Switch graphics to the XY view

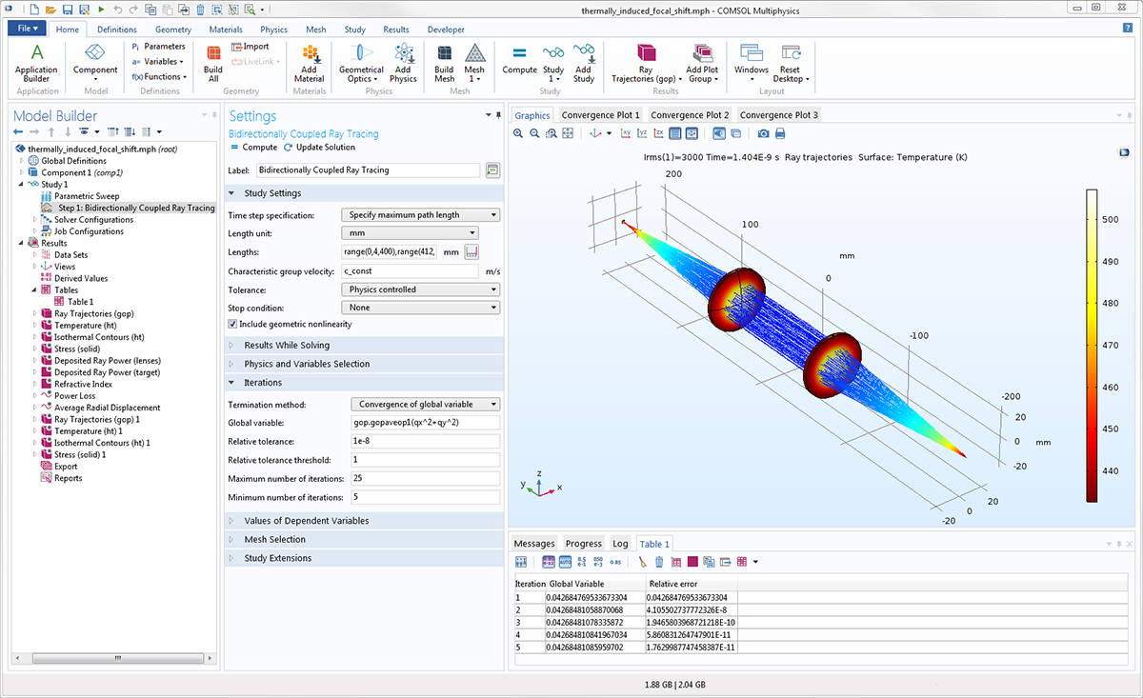click(x=624, y=133)
